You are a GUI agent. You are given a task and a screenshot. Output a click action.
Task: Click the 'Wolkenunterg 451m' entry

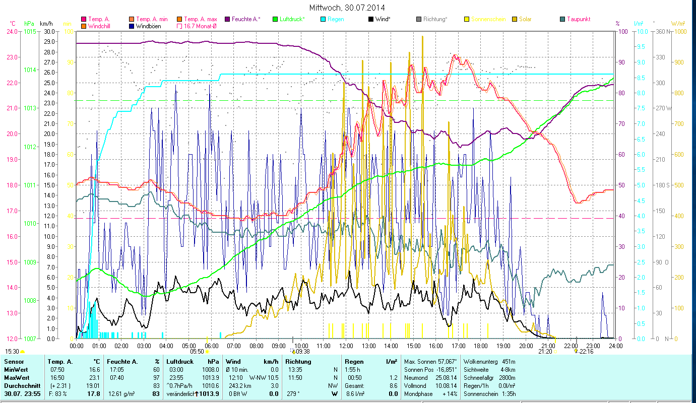click(488, 362)
